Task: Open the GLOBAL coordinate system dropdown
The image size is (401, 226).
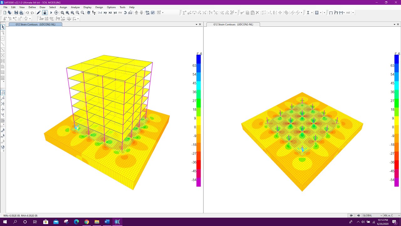Action: coord(371,215)
